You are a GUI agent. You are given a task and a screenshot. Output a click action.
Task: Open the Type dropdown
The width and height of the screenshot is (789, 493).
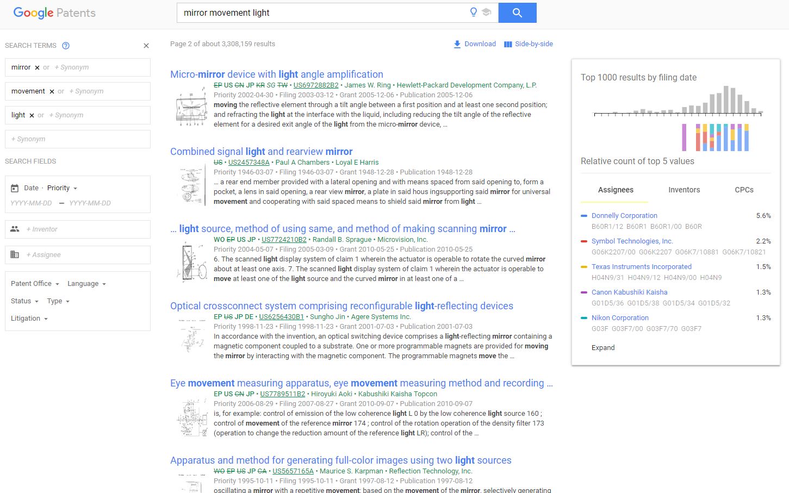[58, 301]
